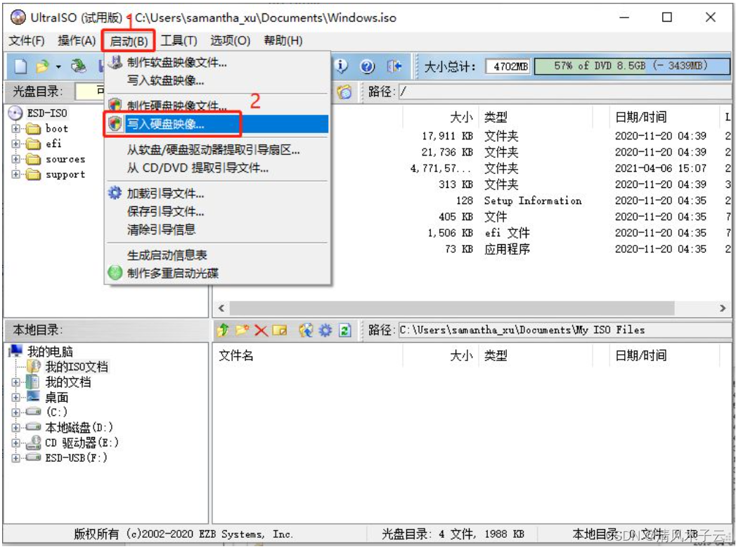Select 写入硬盘映像... menu entry
Screen dimensions: 736x549
pyautogui.click(x=217, y=124)
